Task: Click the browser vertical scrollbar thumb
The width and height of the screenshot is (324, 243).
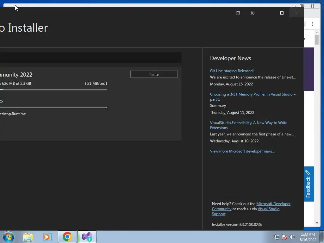Action: 317,40
